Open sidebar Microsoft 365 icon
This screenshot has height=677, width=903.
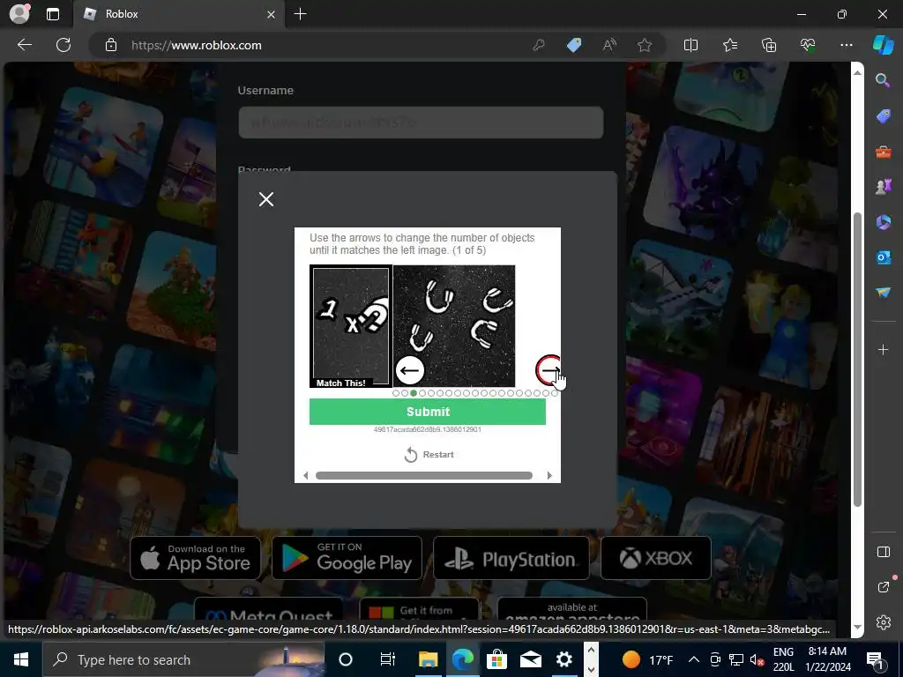tap(883, 221)
